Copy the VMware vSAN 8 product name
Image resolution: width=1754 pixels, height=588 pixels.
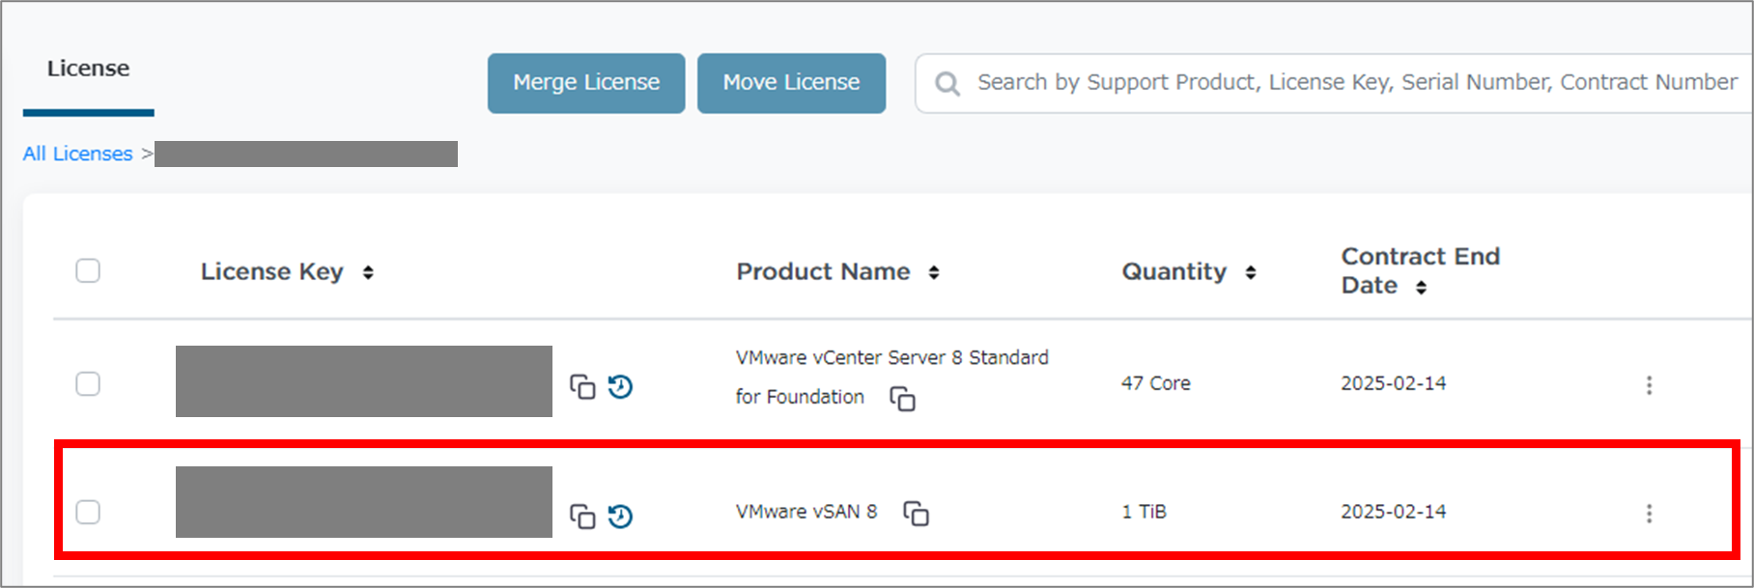(916, 513)
